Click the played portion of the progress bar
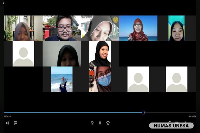 click(x=73, y=113)
